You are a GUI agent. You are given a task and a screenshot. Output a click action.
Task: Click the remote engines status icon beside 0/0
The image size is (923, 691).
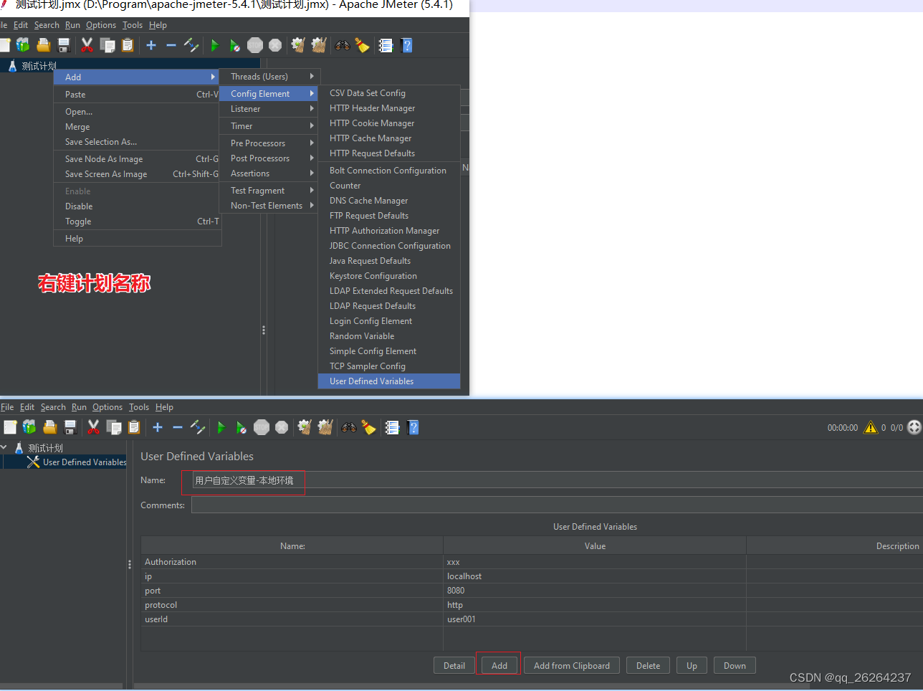coord(914,427)
